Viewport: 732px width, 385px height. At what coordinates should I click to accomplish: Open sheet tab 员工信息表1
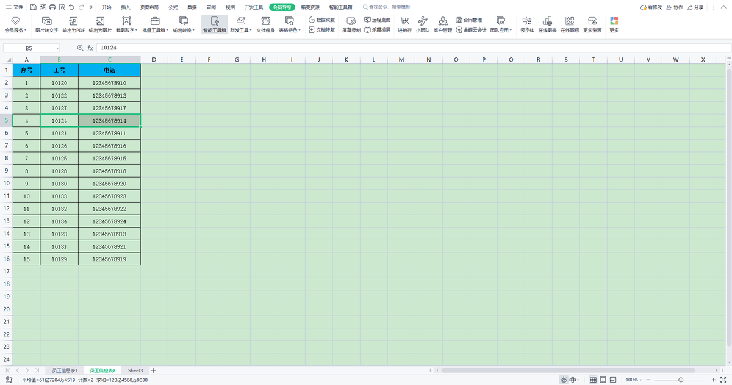(64, 370)
